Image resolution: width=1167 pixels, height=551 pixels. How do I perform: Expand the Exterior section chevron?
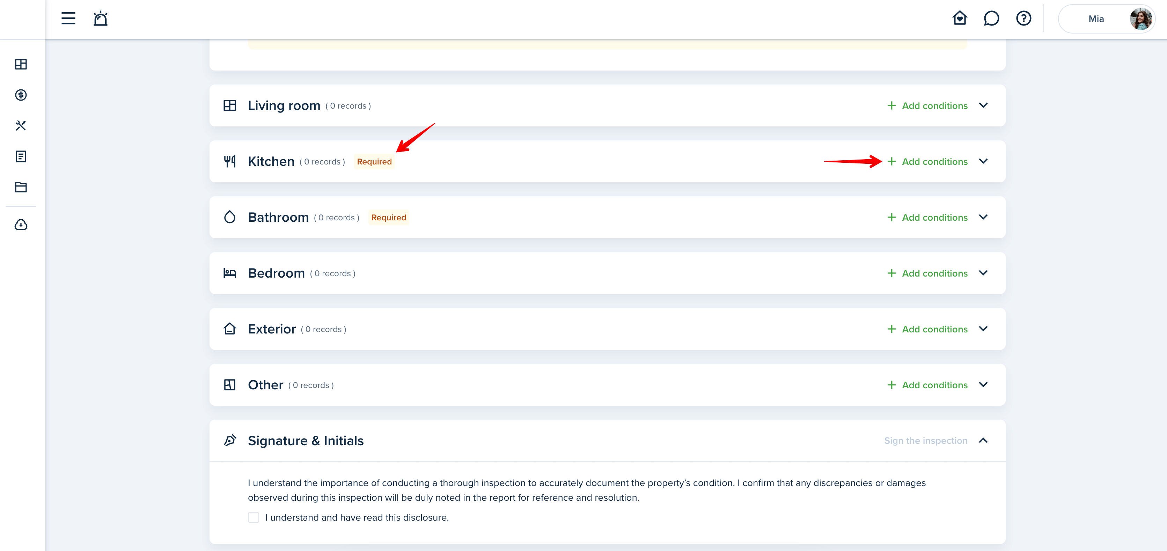coord(983,329)
